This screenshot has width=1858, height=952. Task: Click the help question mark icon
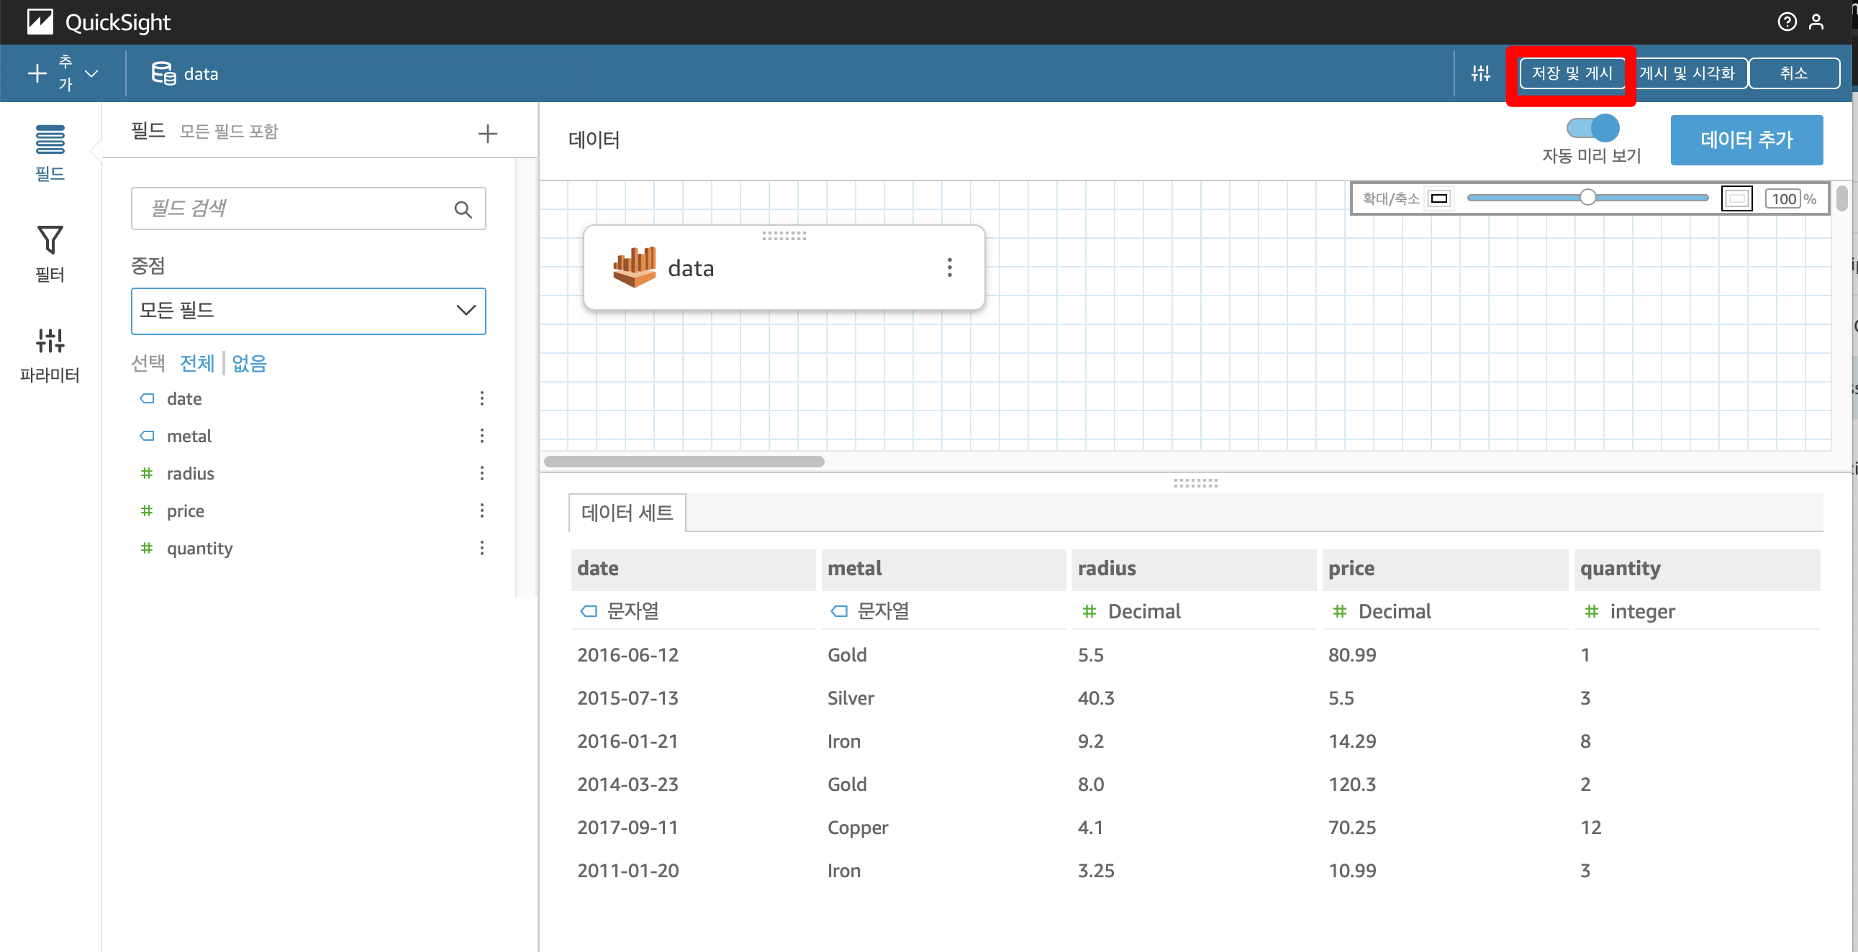pos(1786,22)
